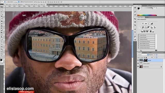Add an Invert adjustment layer

(x=142, y=32)
